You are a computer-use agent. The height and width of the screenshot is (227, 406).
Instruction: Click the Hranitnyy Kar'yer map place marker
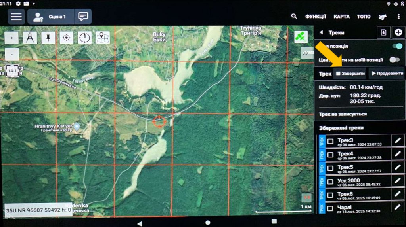click(x=77, y=127)
